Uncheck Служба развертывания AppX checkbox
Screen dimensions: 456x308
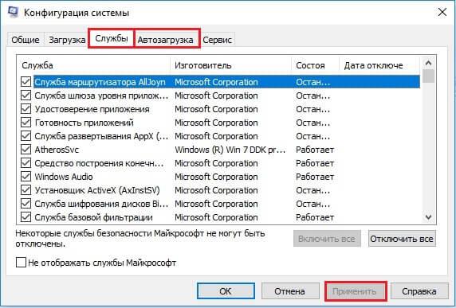point(26,136)
